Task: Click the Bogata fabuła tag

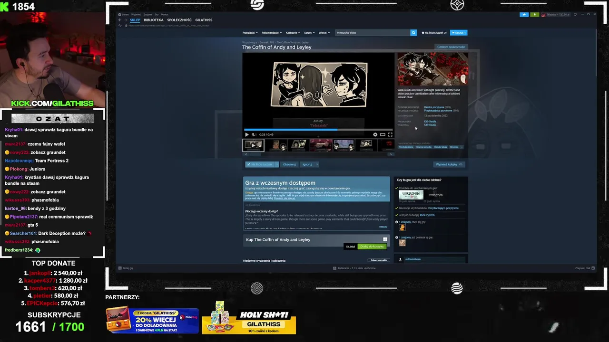Action: coord(441,147)
